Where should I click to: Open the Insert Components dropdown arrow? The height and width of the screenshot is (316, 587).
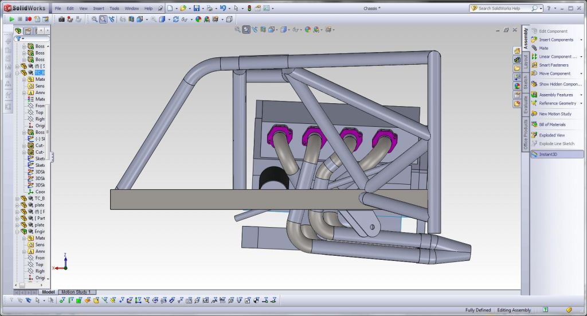tap(581, 40)
